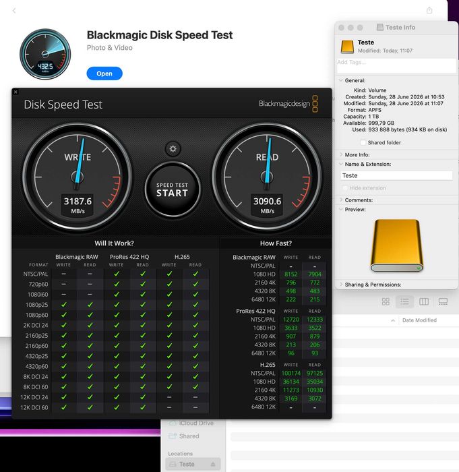Go back in App Store with chevron
459x472 pixels.
coord(14,11)
